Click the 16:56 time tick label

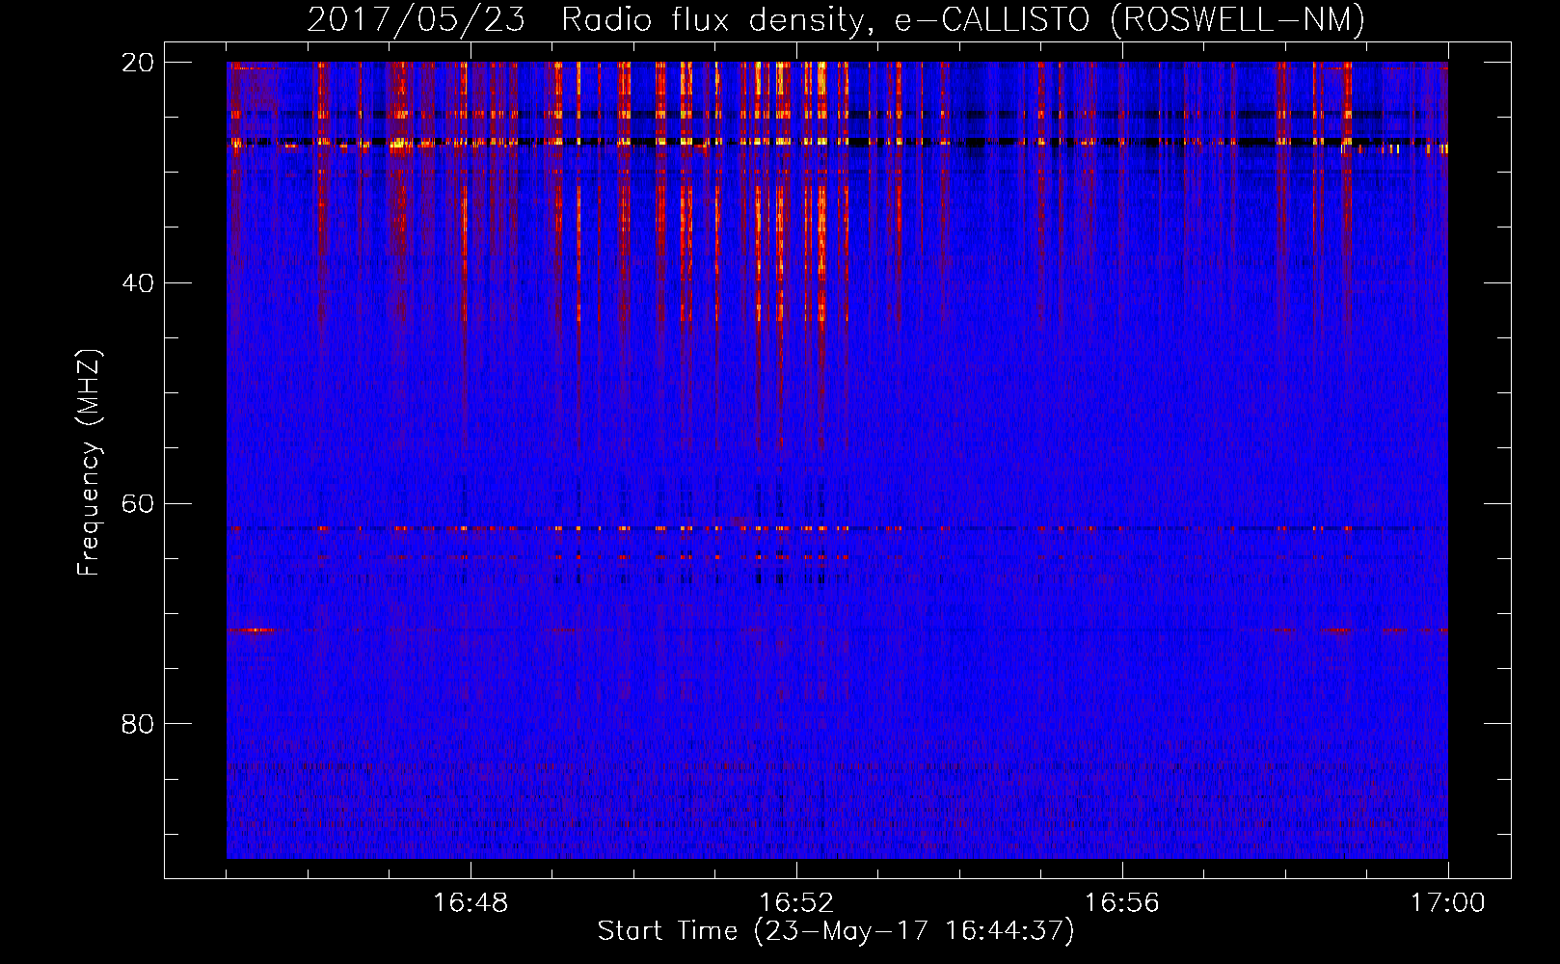tap(1122, 903)
